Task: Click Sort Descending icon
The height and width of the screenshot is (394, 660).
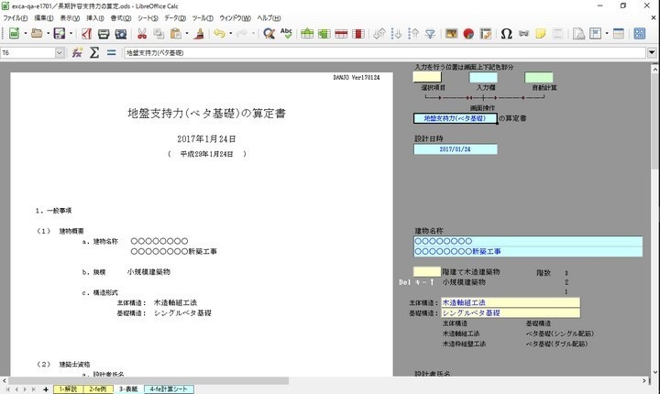Action: [413, 34]
